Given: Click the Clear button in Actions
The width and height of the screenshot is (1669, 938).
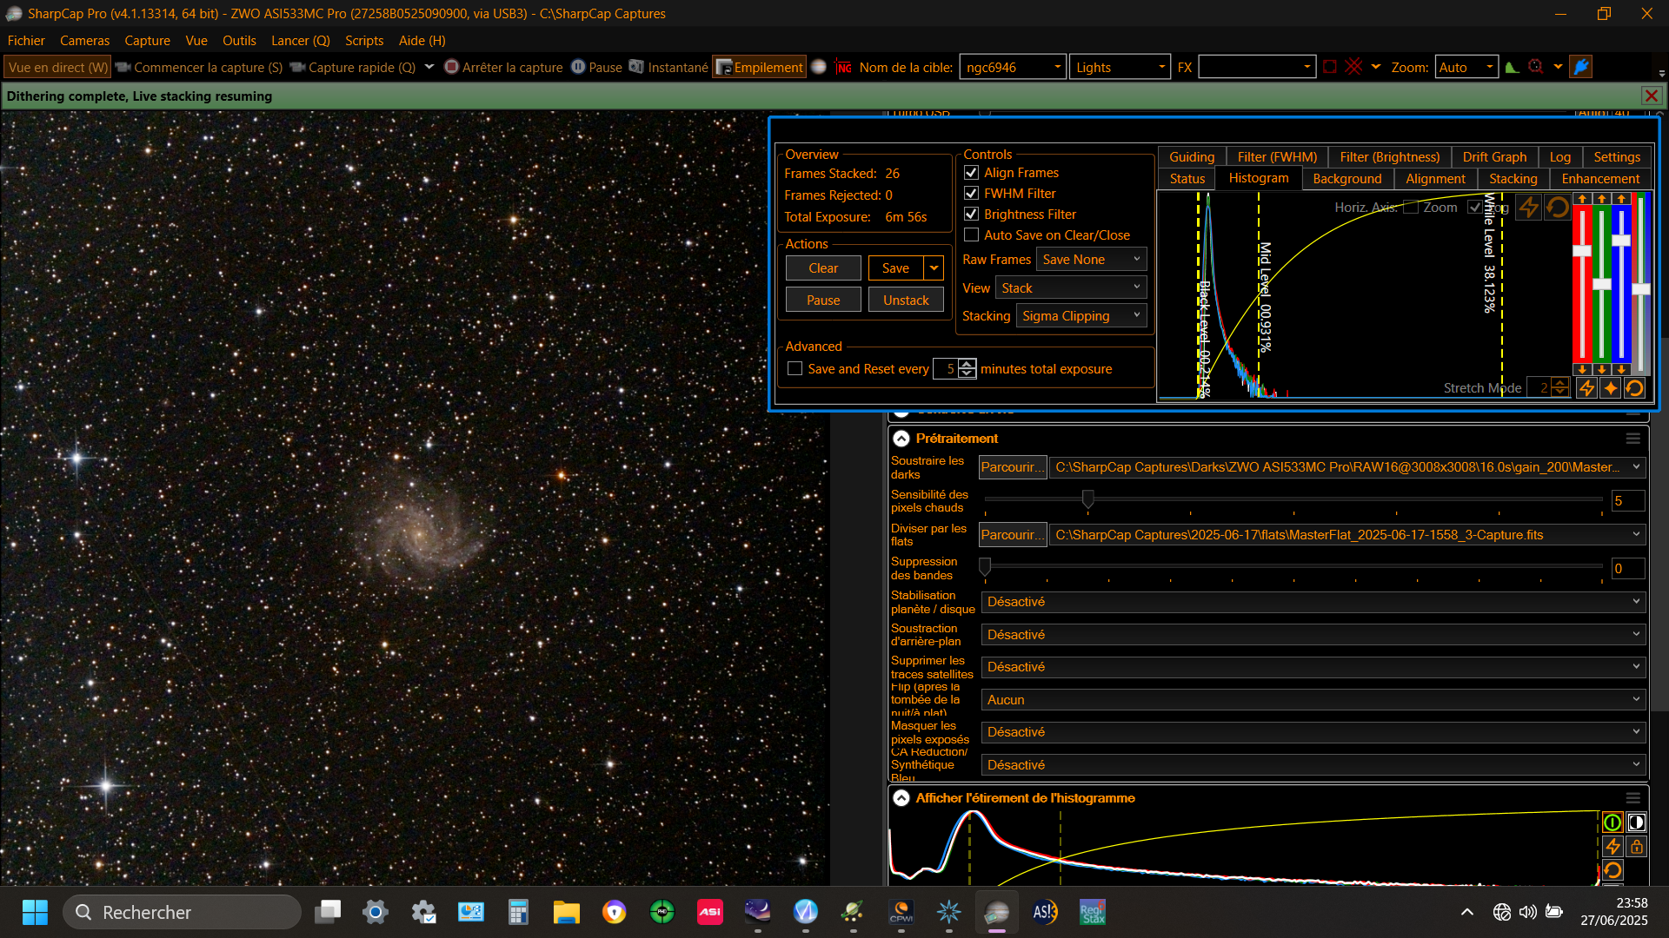Looking at the screenshot, I should (823, 268).
